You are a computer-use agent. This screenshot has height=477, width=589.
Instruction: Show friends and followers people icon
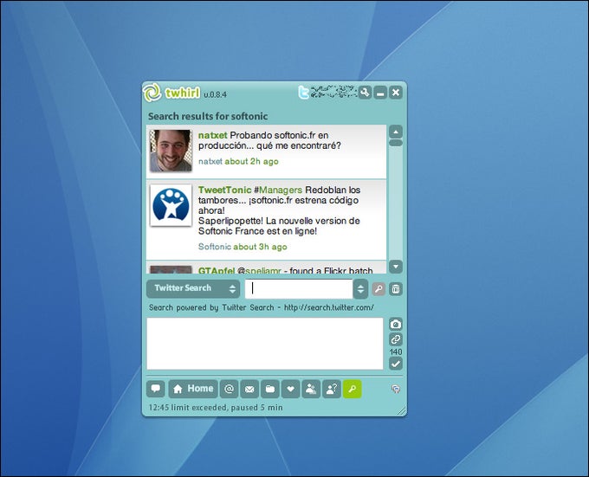coord(311,389)
